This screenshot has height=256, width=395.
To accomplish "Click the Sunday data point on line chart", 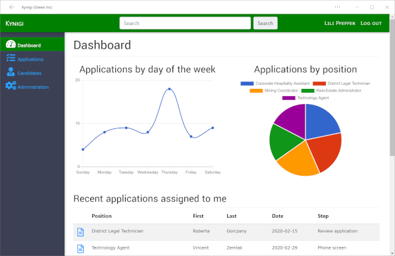I will point(83,149).
